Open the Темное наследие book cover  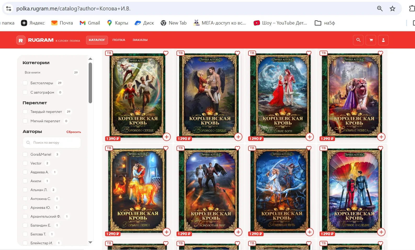pyautogui.click(x=352, y=190)
